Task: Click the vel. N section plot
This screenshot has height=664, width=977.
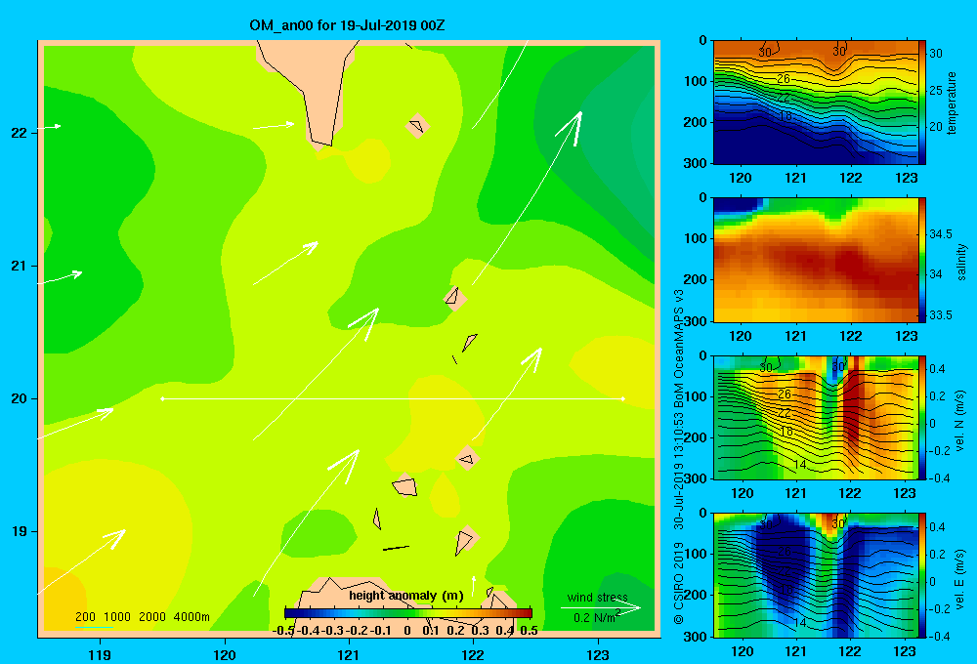Action: coord(815,417)
